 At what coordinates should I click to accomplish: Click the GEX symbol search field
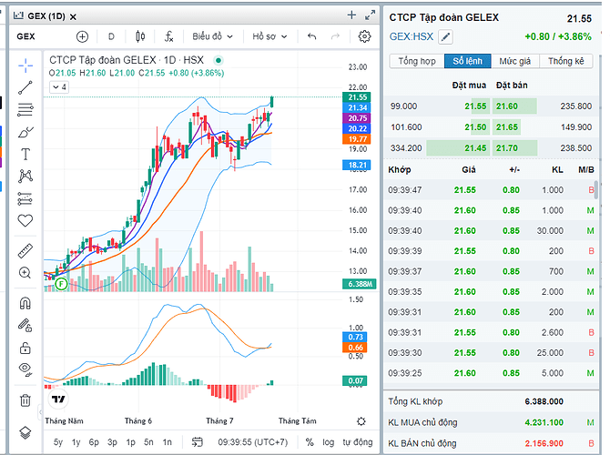[x=25, y=36]
